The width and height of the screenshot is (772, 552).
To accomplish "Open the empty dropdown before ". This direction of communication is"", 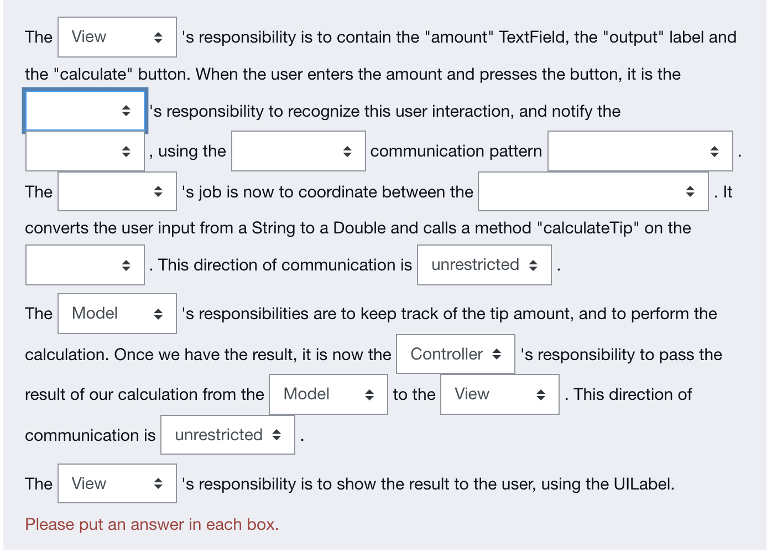I will pos(85,265).
